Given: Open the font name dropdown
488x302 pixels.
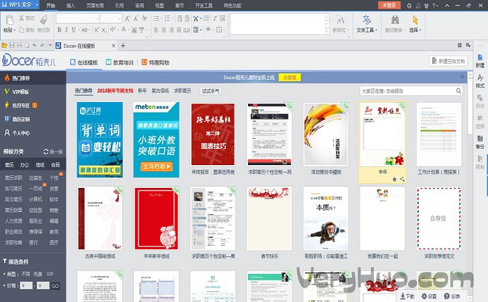Looking at the screenshot, I should point(97,19).
